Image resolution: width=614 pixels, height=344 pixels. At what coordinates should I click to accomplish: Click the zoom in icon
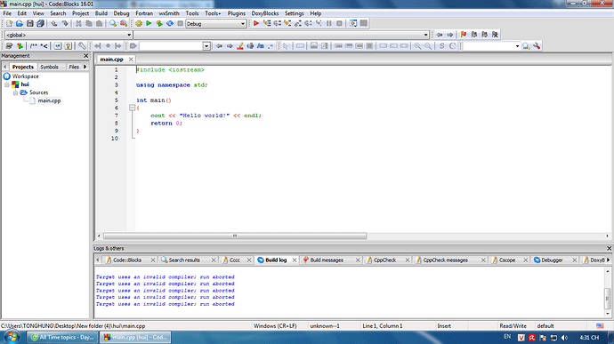[x=418, y=46]
